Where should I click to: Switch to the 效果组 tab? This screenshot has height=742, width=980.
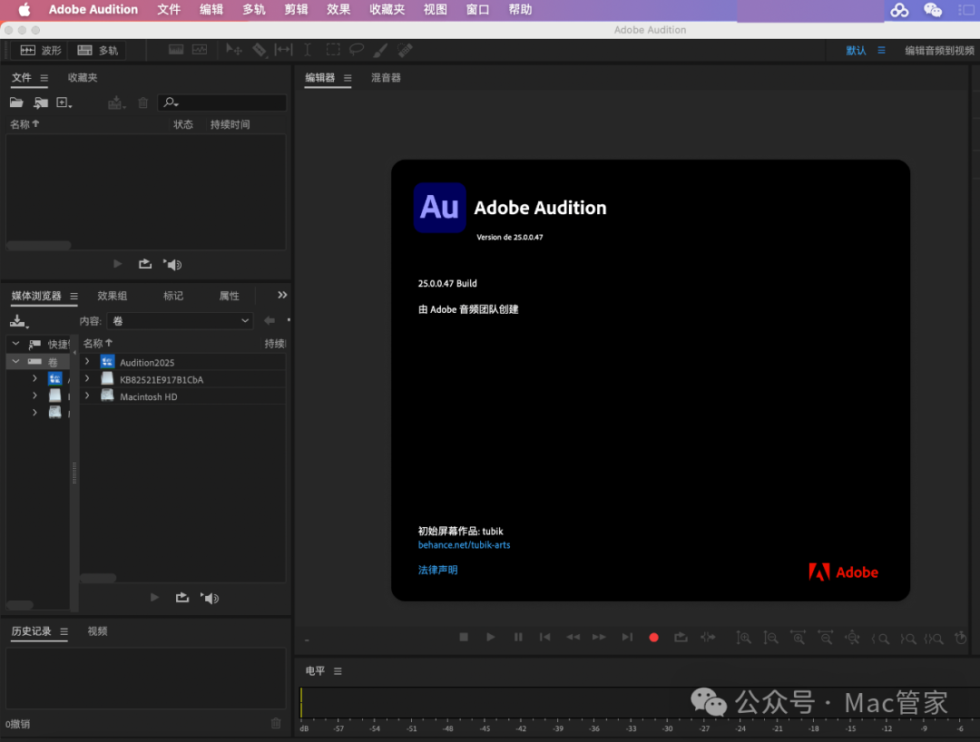click(x=112, y=296)
